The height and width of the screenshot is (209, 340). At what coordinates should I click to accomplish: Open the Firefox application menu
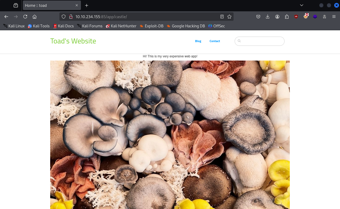tap(334, 17)
